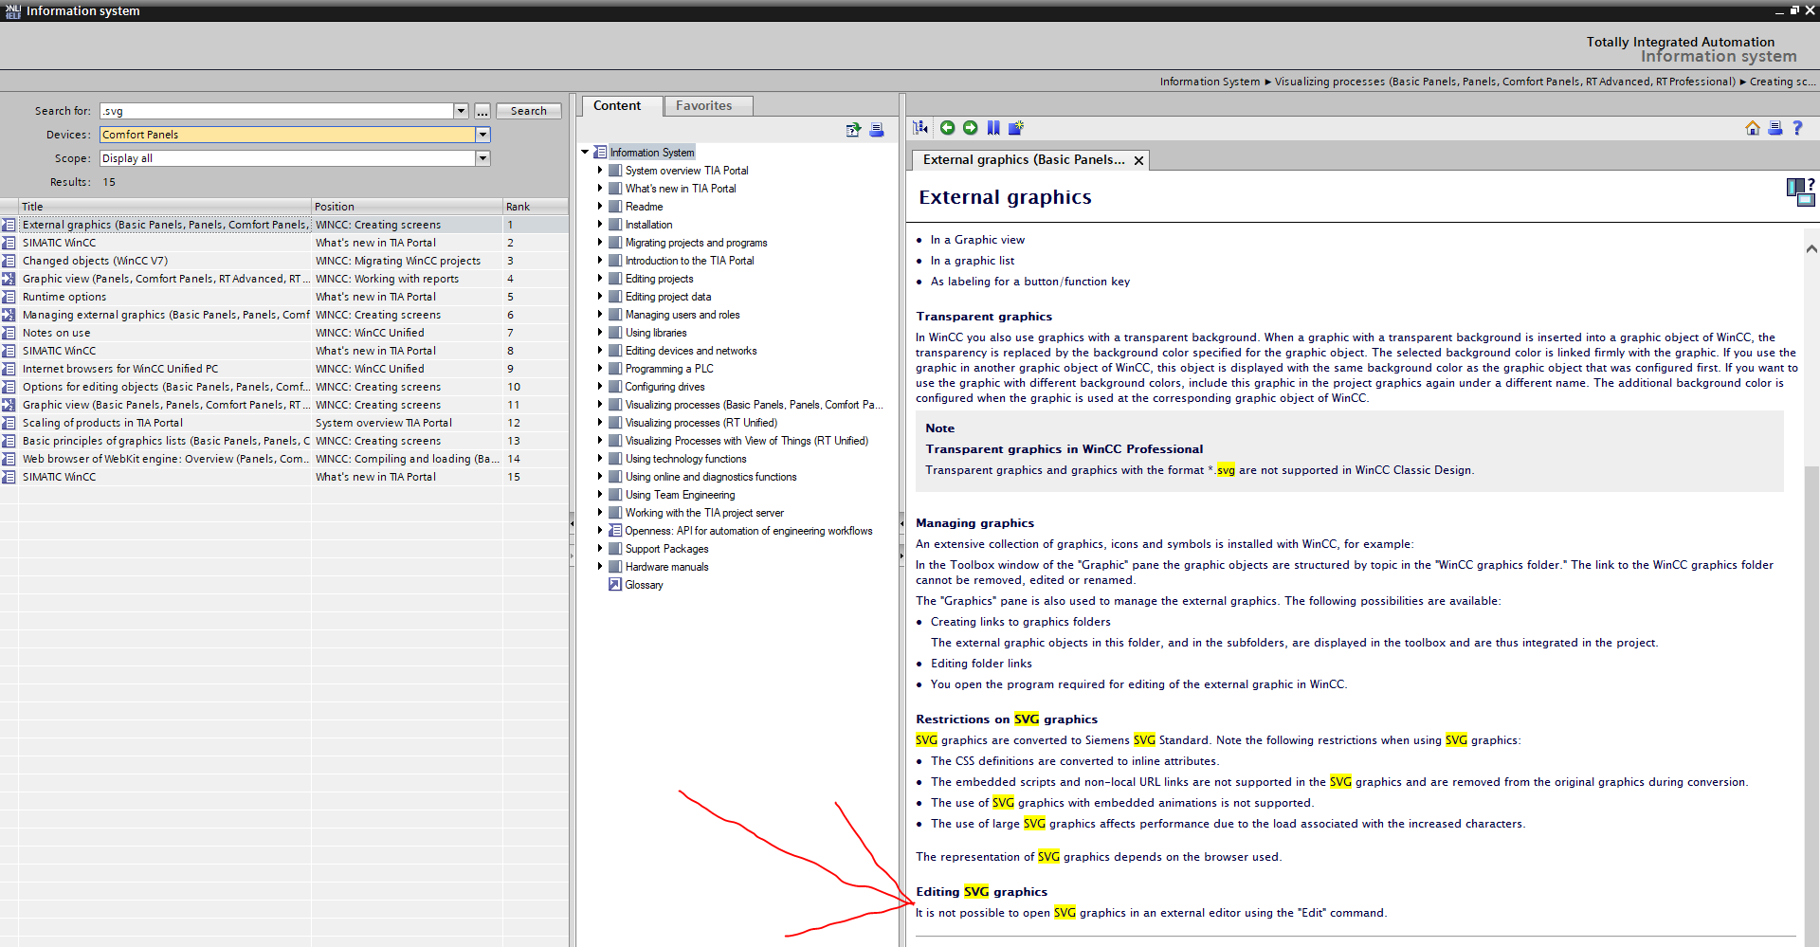Screen dimensions: 1820x947
Task: Click the green back navigation arrow
Action: (x=947, y=128)
